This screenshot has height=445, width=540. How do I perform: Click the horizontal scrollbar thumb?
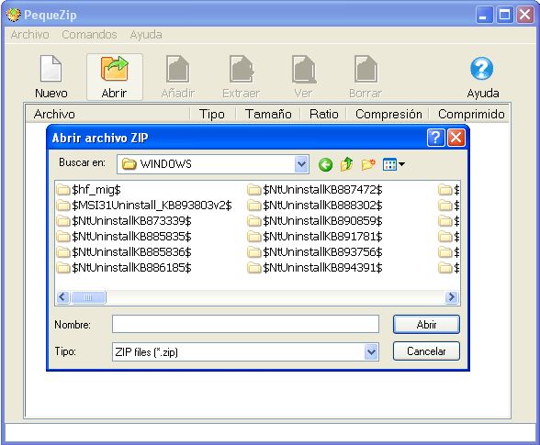click(88, 297)
